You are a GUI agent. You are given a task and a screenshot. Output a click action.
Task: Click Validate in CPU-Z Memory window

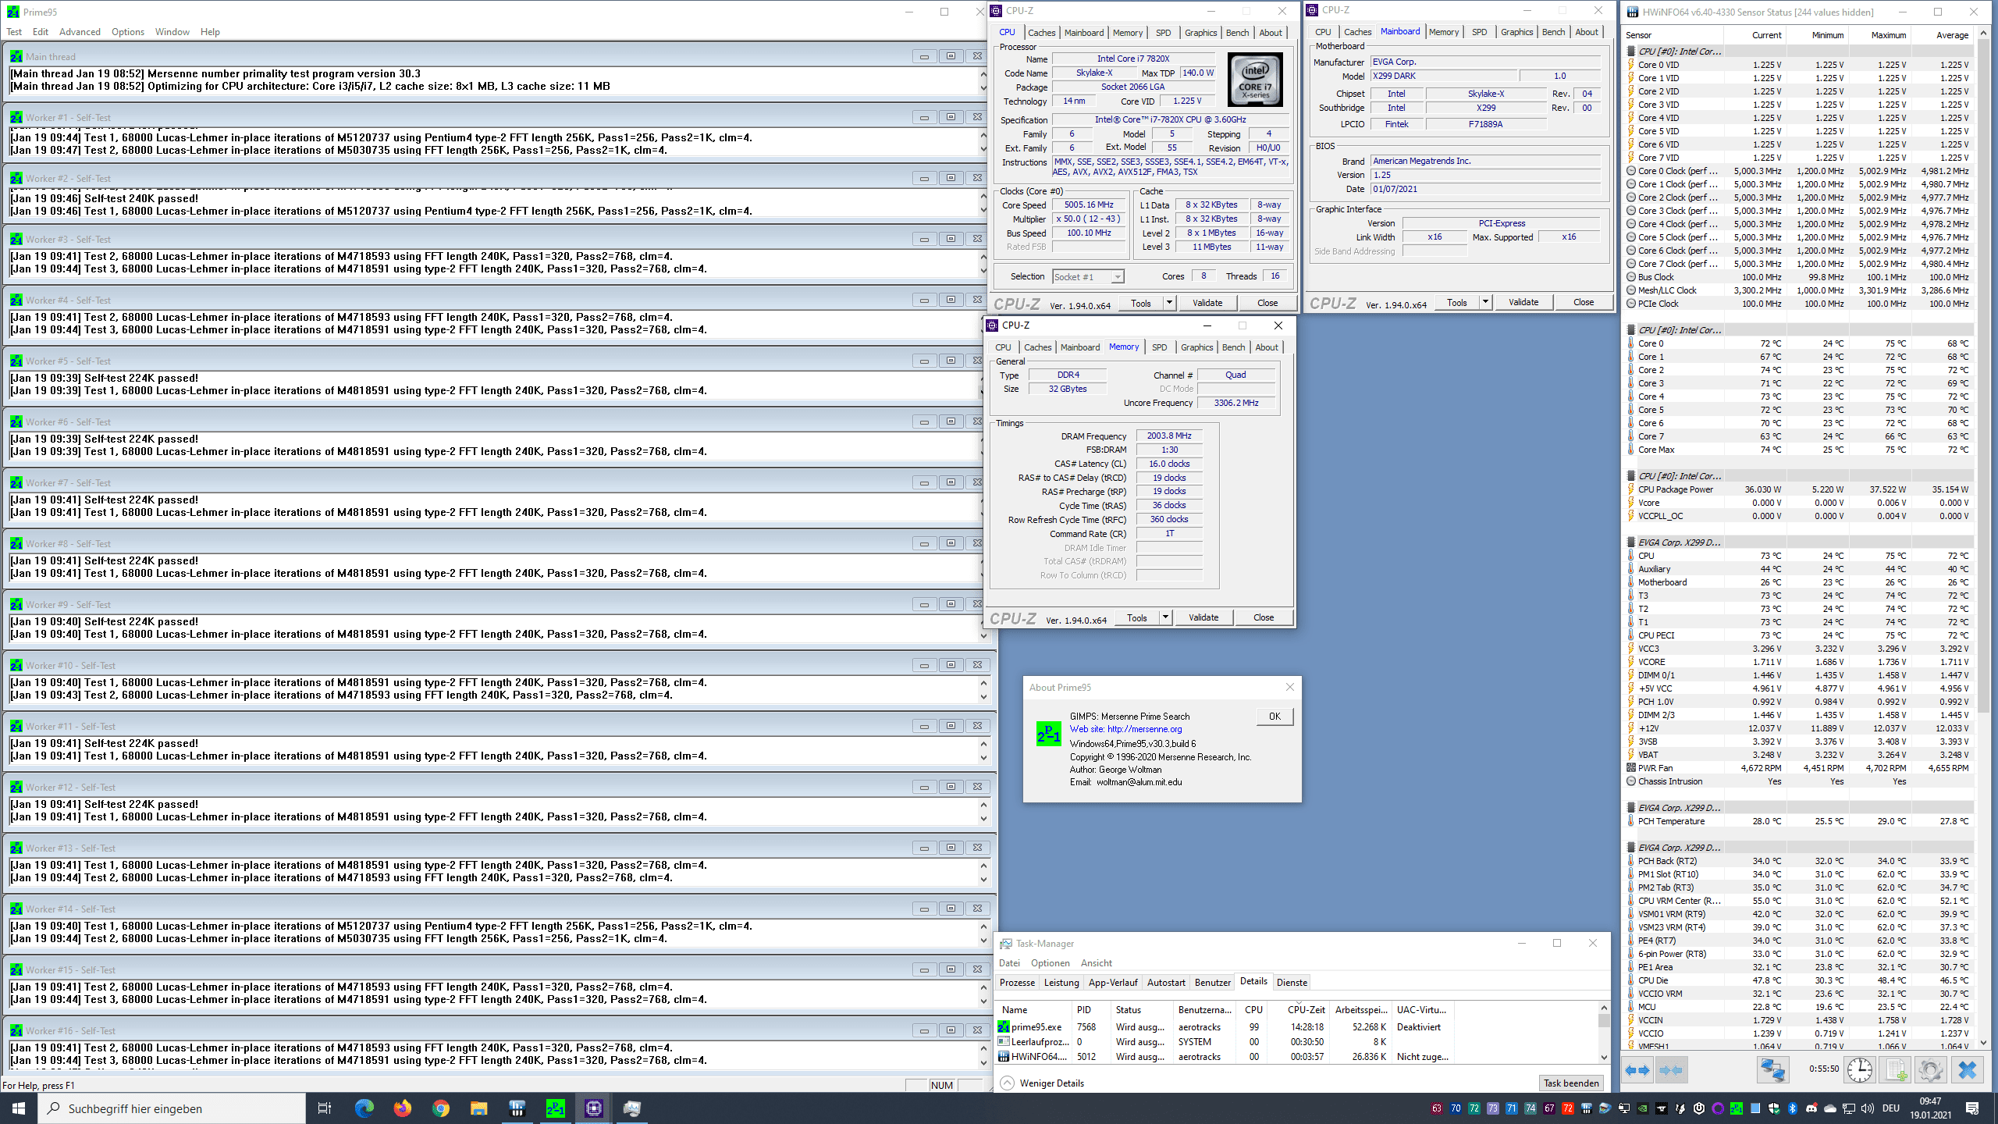click(1203, 617)
